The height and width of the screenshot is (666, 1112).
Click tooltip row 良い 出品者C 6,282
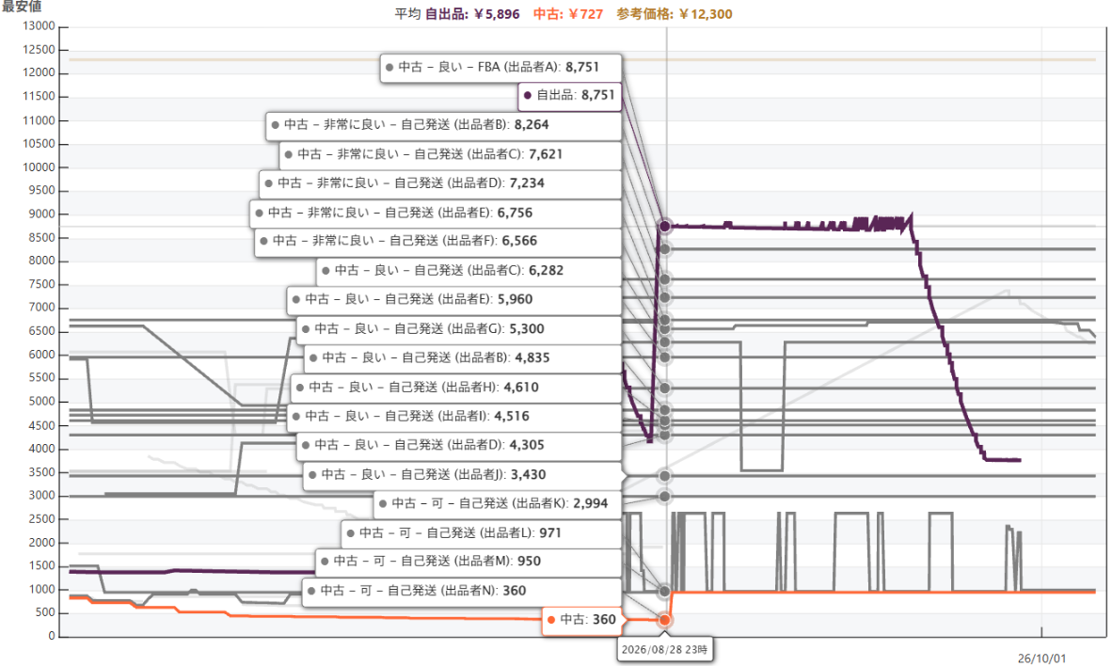click(469, 271)
